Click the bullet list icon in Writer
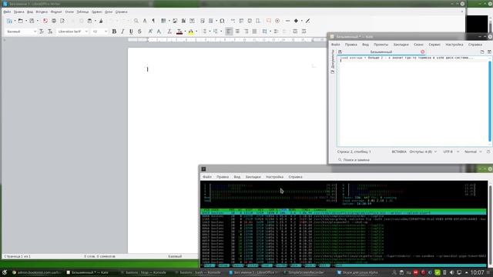 point(205,32)
